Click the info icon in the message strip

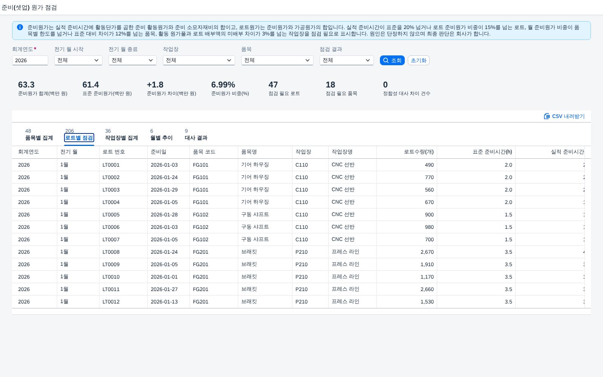20,27
